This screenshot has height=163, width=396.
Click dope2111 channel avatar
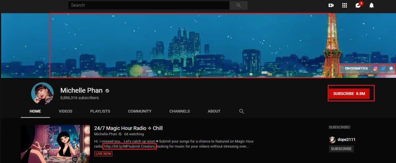coord(332,139)
